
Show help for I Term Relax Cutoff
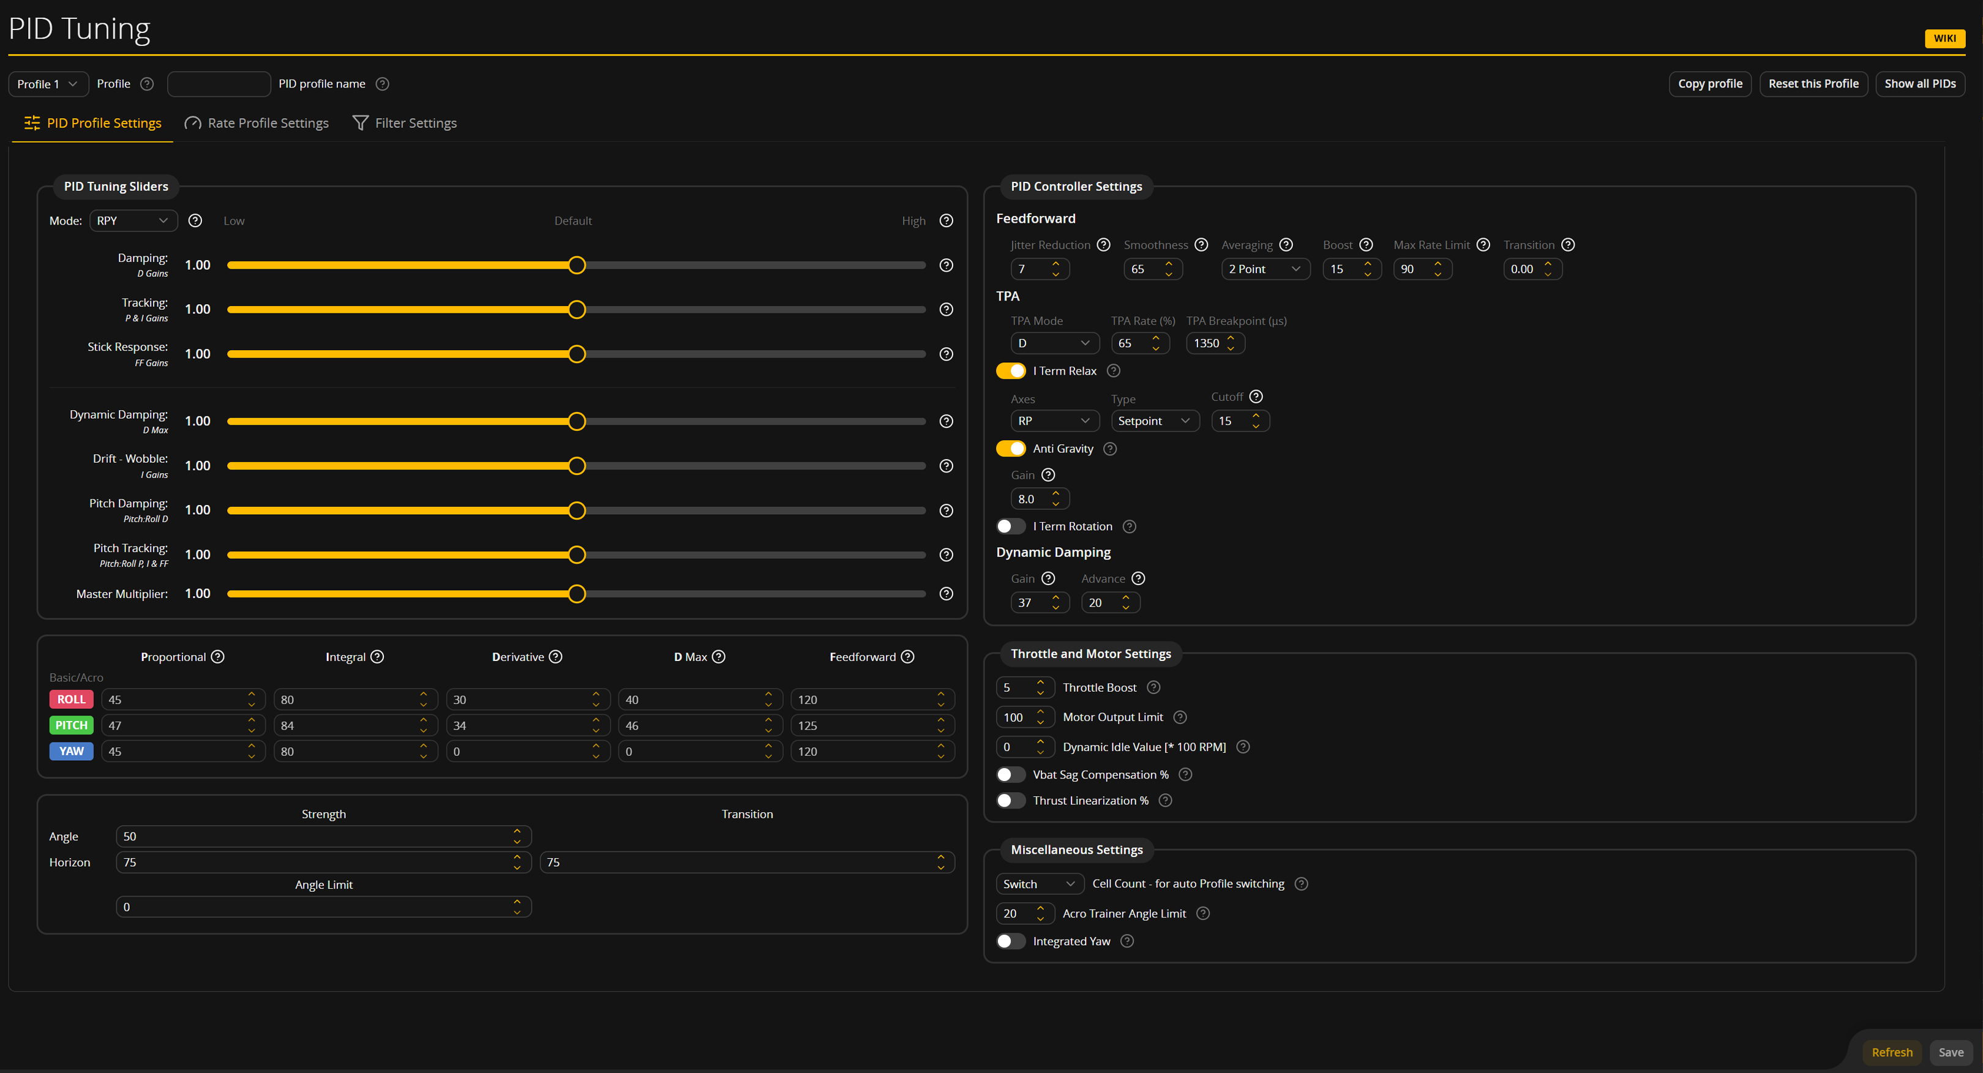point(1256,397)
